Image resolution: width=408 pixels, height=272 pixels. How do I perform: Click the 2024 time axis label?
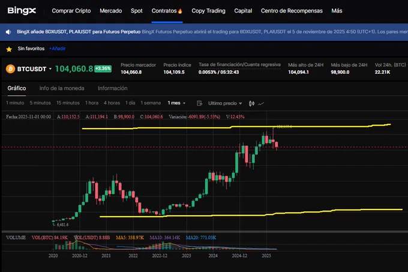213,256
